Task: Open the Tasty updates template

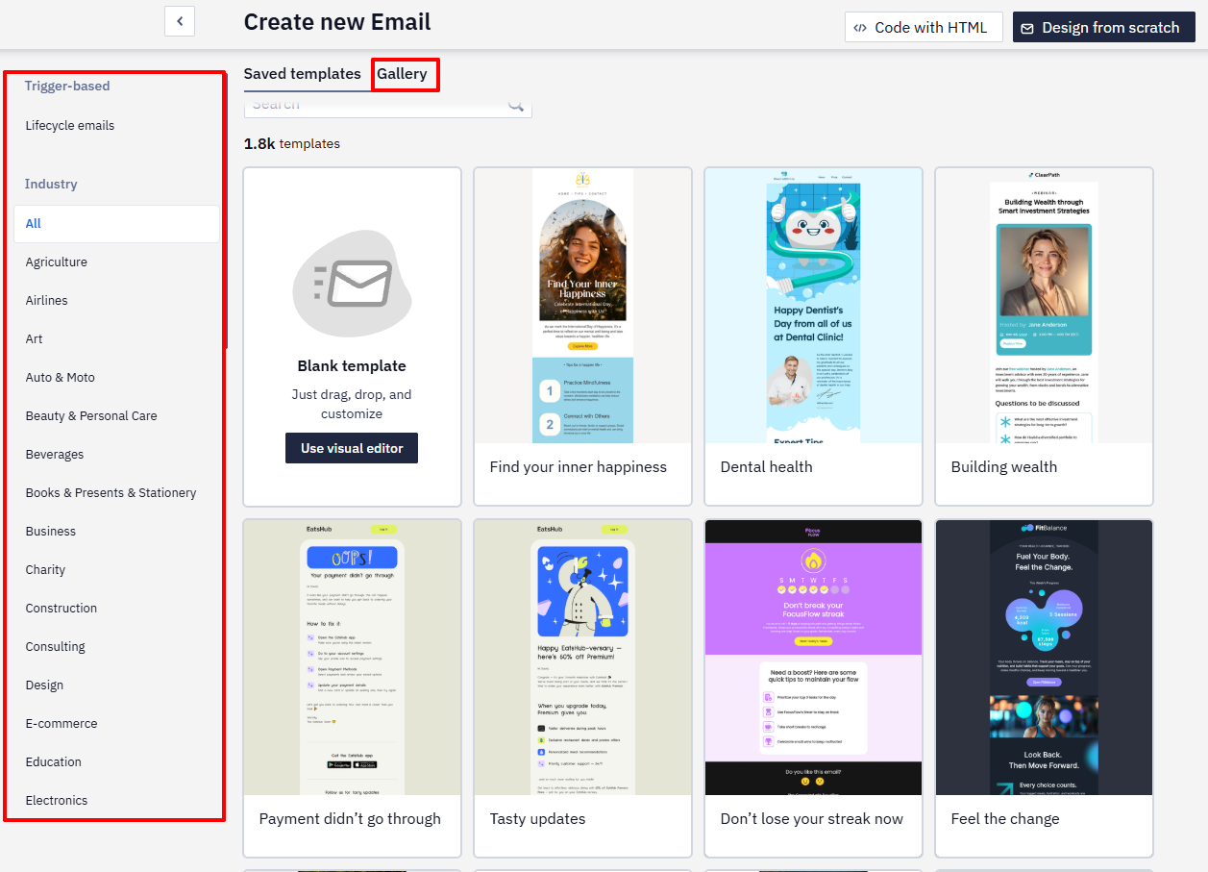Action: click(x=582, y=688)
